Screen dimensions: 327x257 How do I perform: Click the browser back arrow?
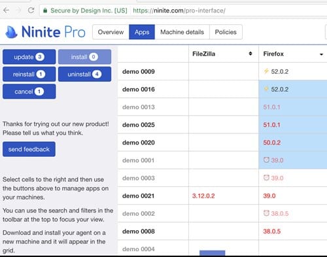pyautogui.click(x=7, y=10)
